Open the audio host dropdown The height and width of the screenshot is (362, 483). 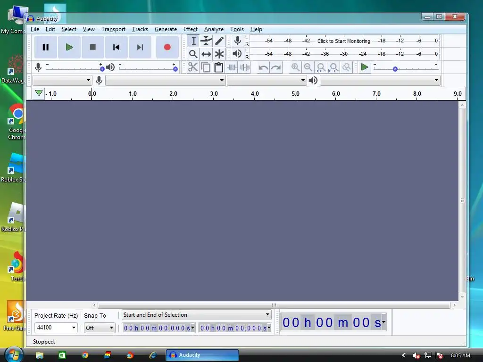coord(62,80)
